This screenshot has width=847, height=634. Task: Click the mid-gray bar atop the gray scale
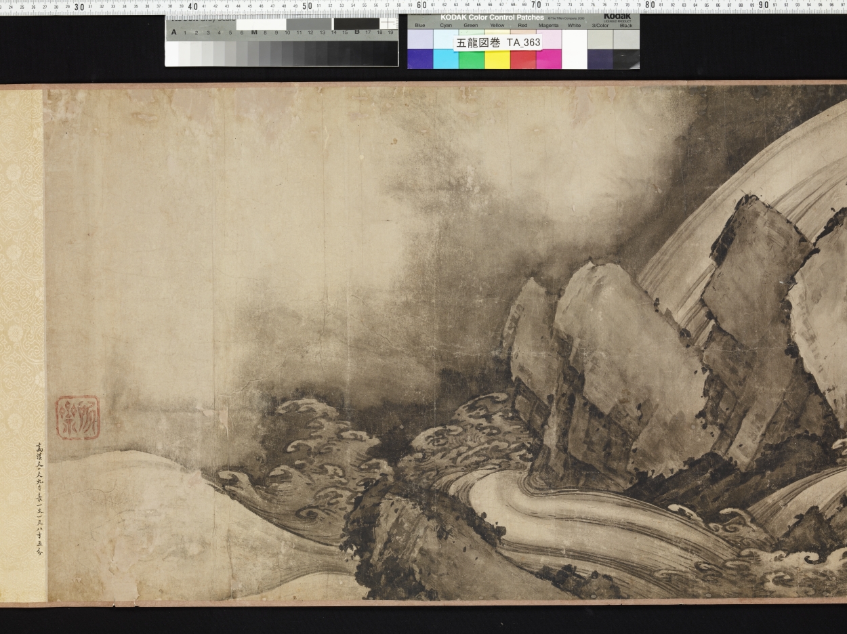click(x=308, y=24)
